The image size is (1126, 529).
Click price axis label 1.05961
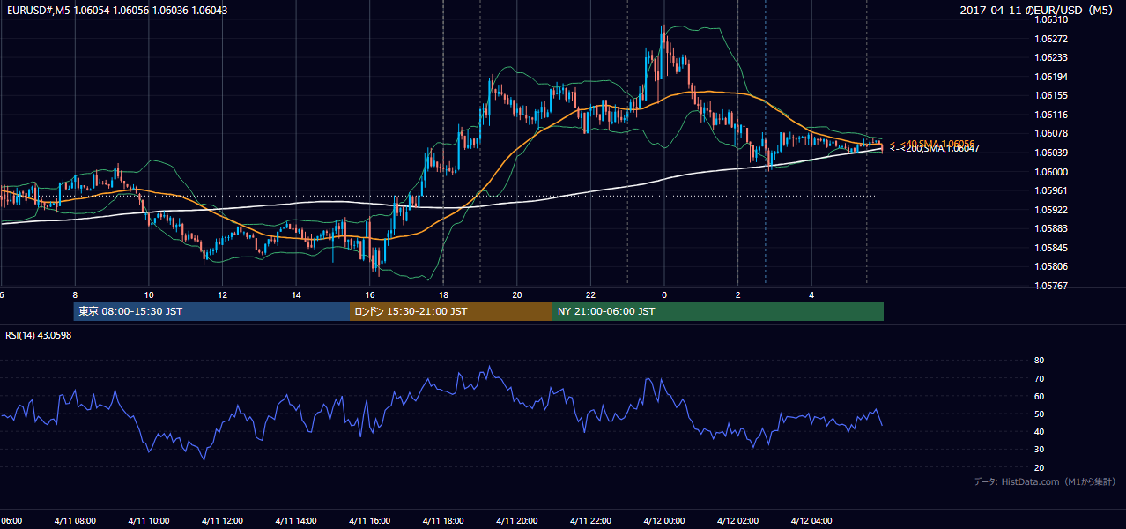point(1051,190)
